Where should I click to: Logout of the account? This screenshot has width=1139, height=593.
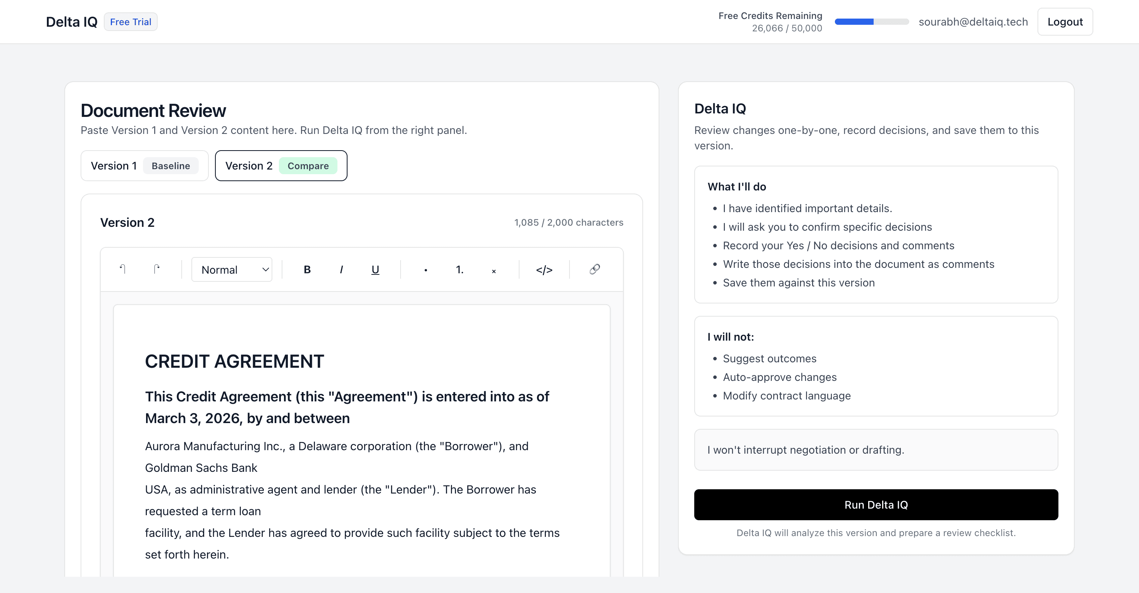click(x=1065, y=21)
